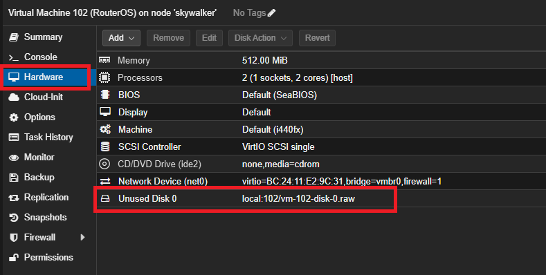
Task: Click the Remove button
Action: (169, 38)
